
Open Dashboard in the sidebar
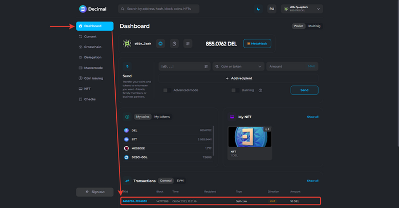[x=95, y=26]
